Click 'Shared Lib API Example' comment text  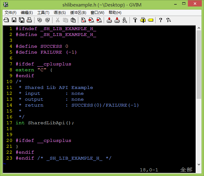[59, 88]
